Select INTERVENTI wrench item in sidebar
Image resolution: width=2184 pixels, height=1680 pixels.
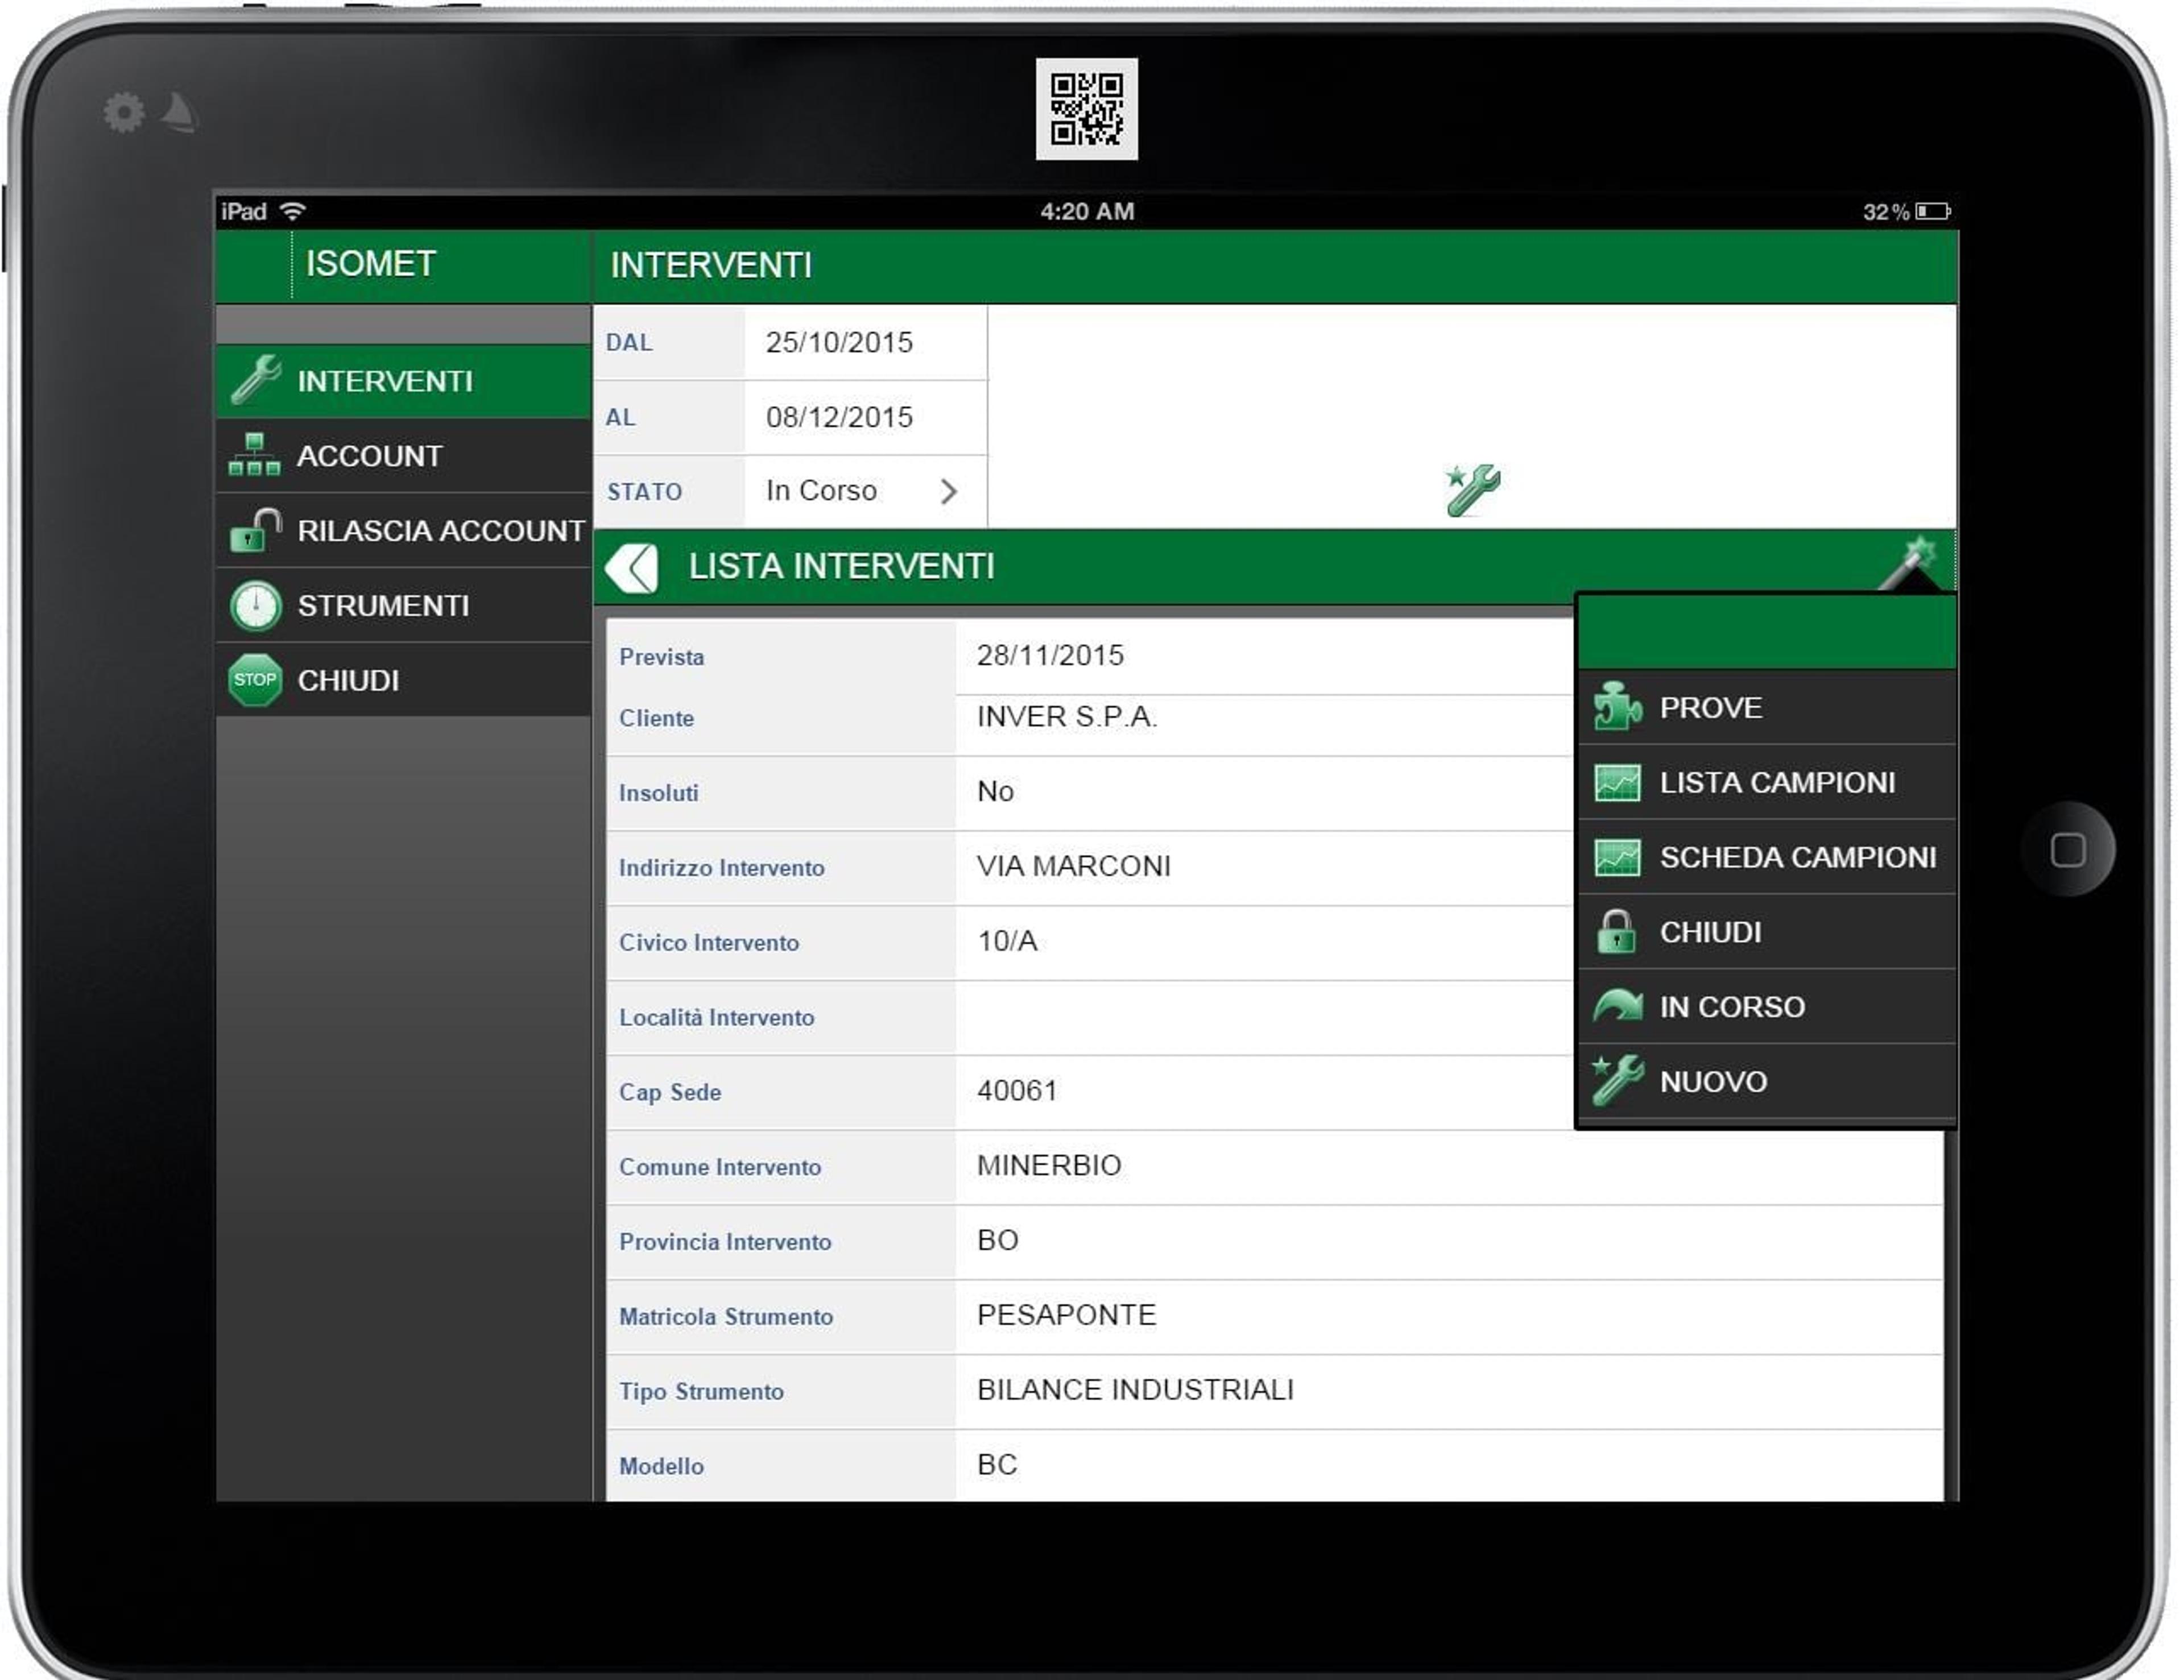click(403, 381)
